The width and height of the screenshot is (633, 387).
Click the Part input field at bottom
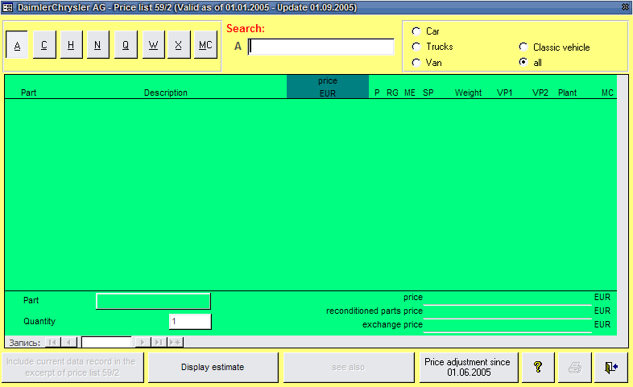[x=153, y=301]
